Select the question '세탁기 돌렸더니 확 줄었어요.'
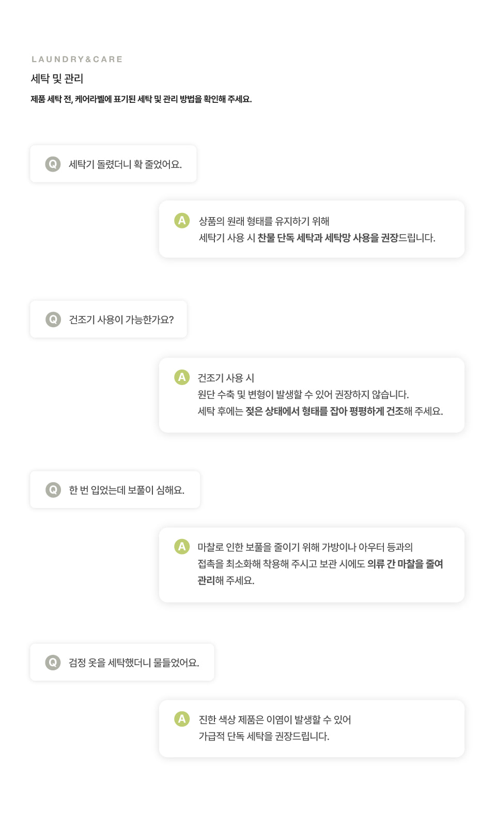This screenshot has height=814, width=496. [125, 164]
